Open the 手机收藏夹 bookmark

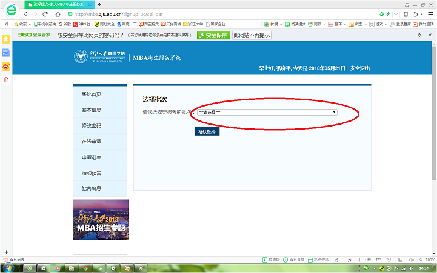click(45, 24)
